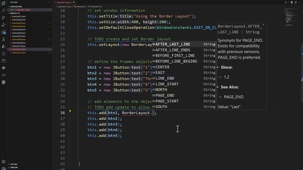Open the Explorer view icon
This screenshot has height=170, width=303.
(3, 3)
